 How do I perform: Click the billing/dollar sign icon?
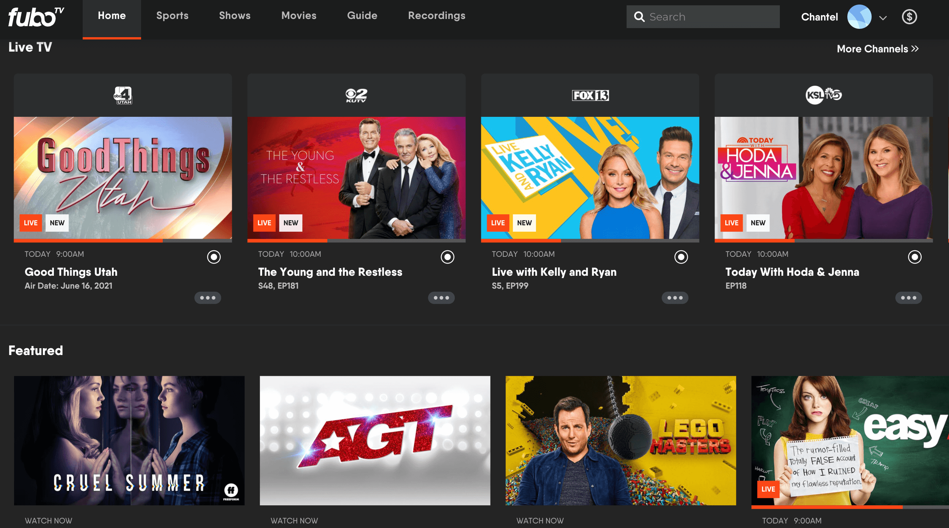point(911,17)
